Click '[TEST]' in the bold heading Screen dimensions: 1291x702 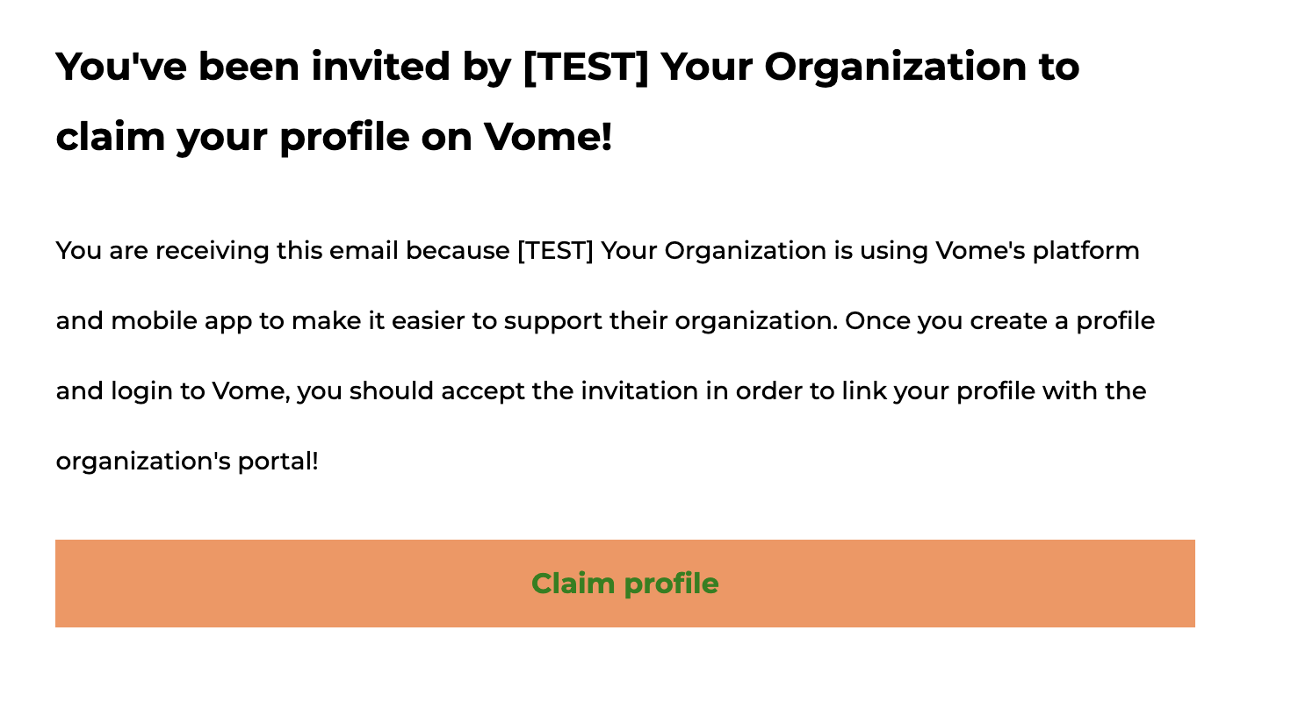click(585, 67)
